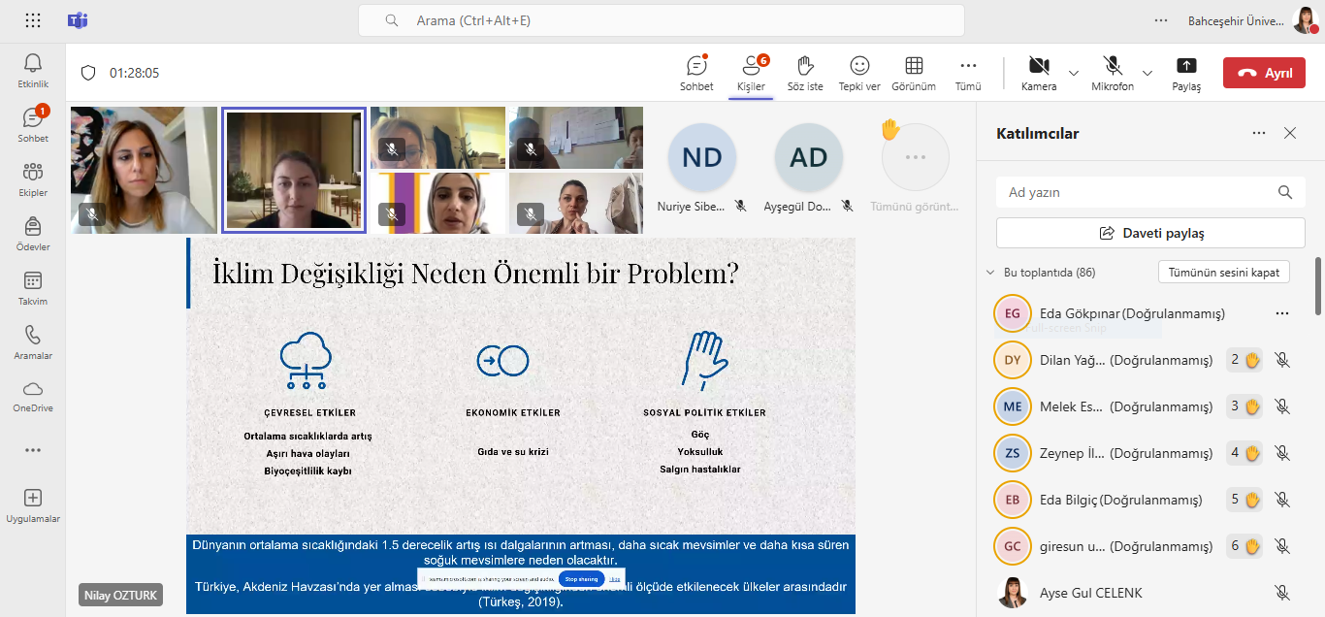
Task: Open Ödevler in the left sidebar
Action: point(33,234)
